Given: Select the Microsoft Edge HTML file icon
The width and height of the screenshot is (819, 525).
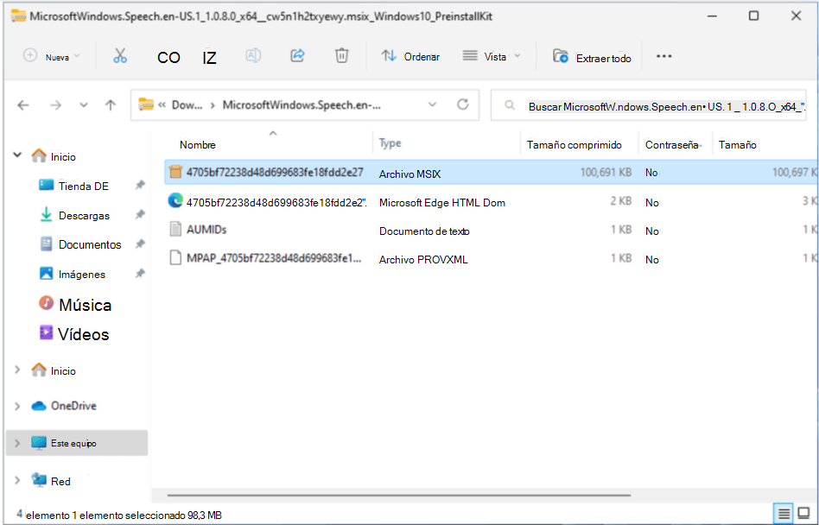Looking at the screenshot, I should [175, 201].
